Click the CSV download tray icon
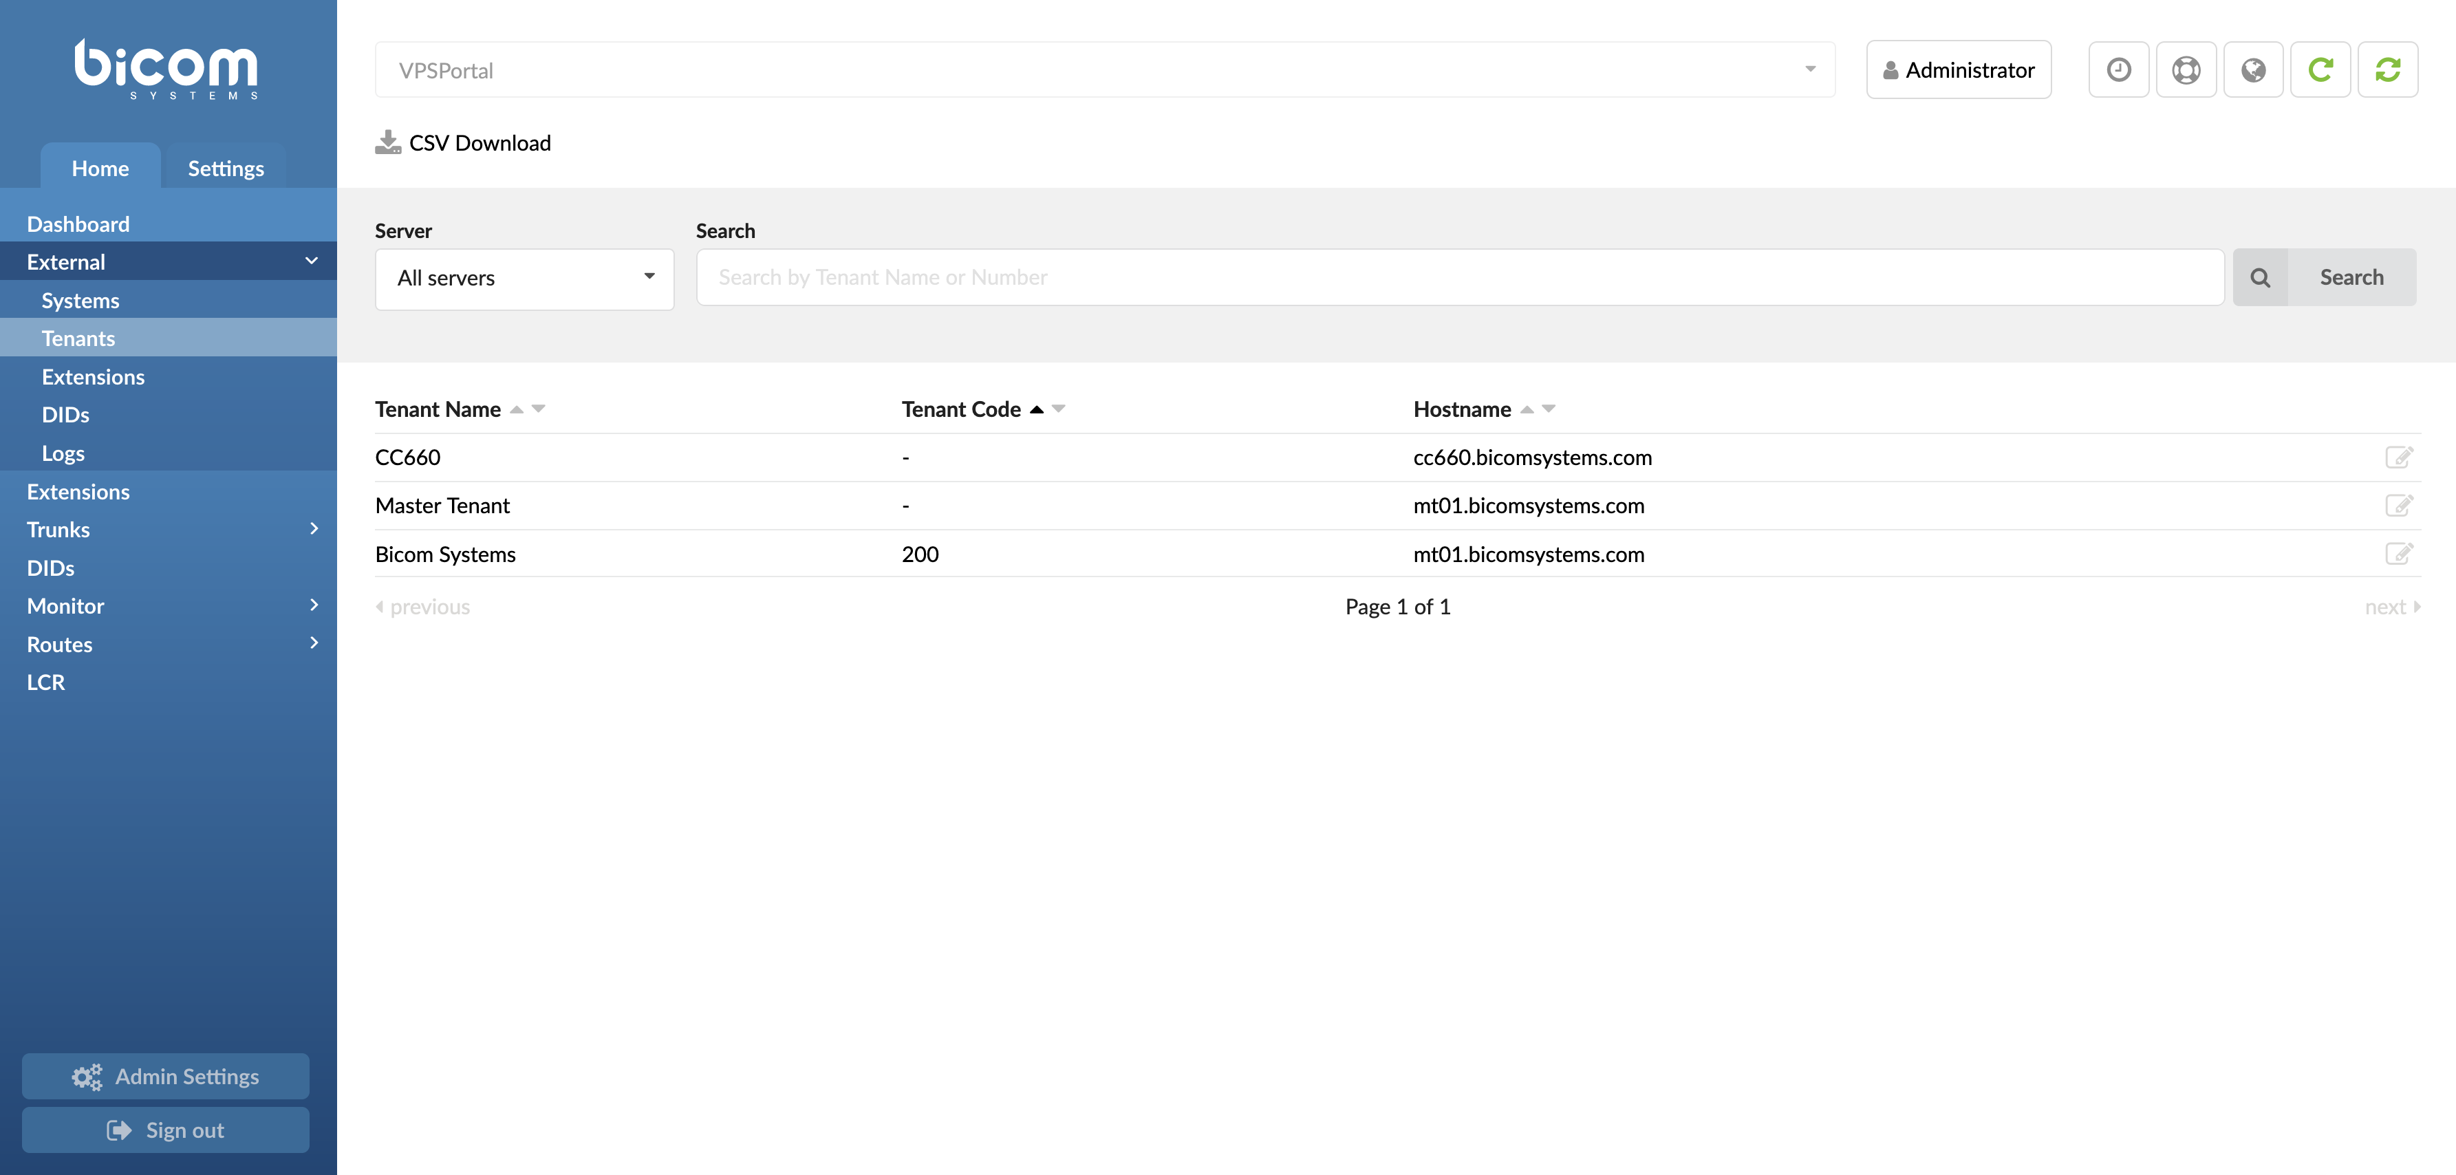The image size is (2456, 1175). coord(388,142)
